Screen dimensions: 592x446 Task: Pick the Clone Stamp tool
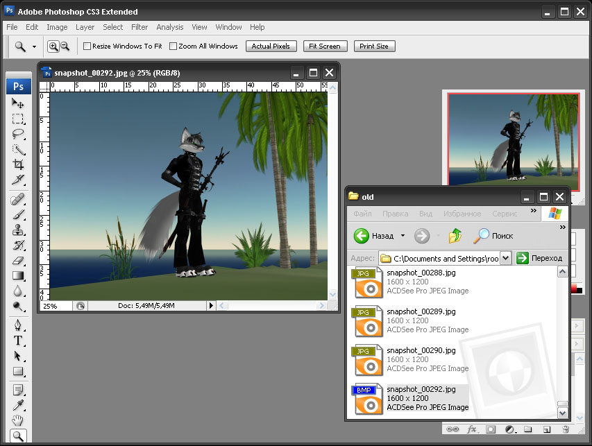coord(18,230)
